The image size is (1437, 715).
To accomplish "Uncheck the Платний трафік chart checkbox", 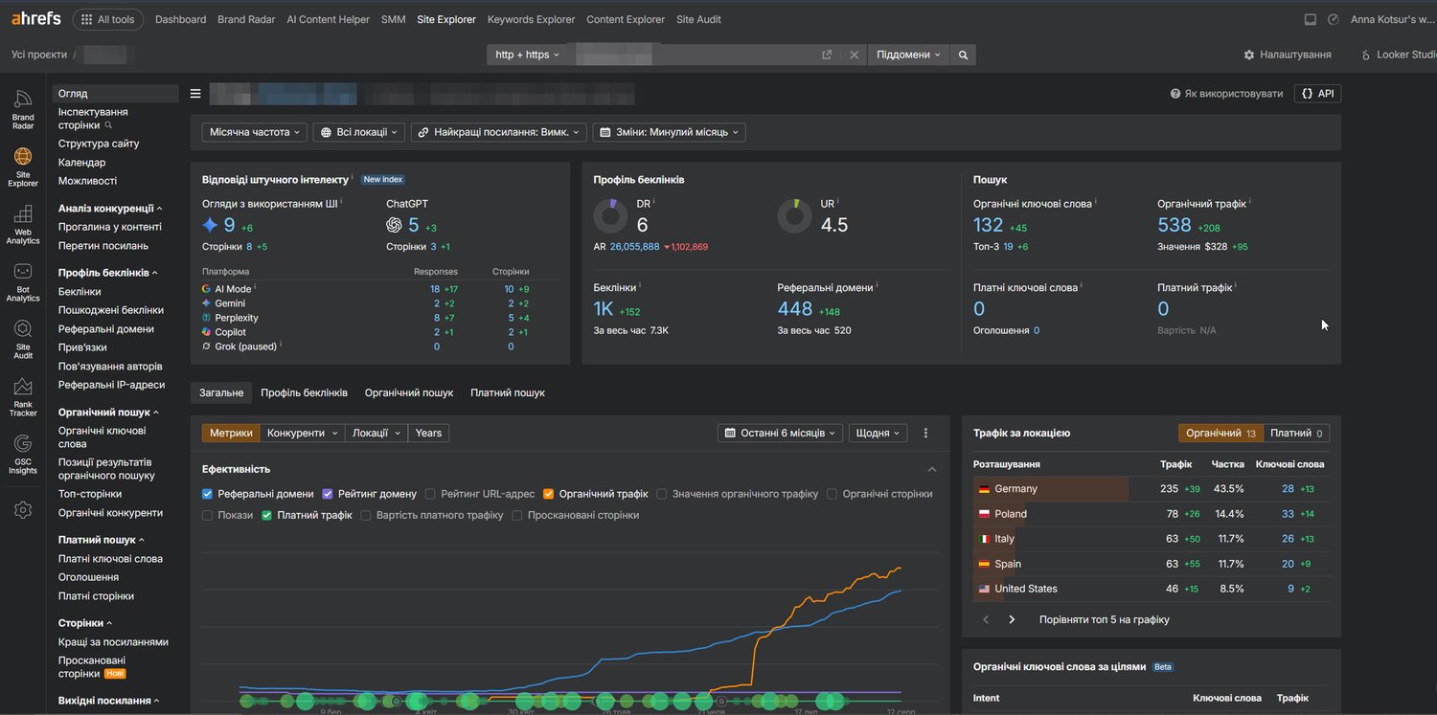I will [x=267, y=515].
